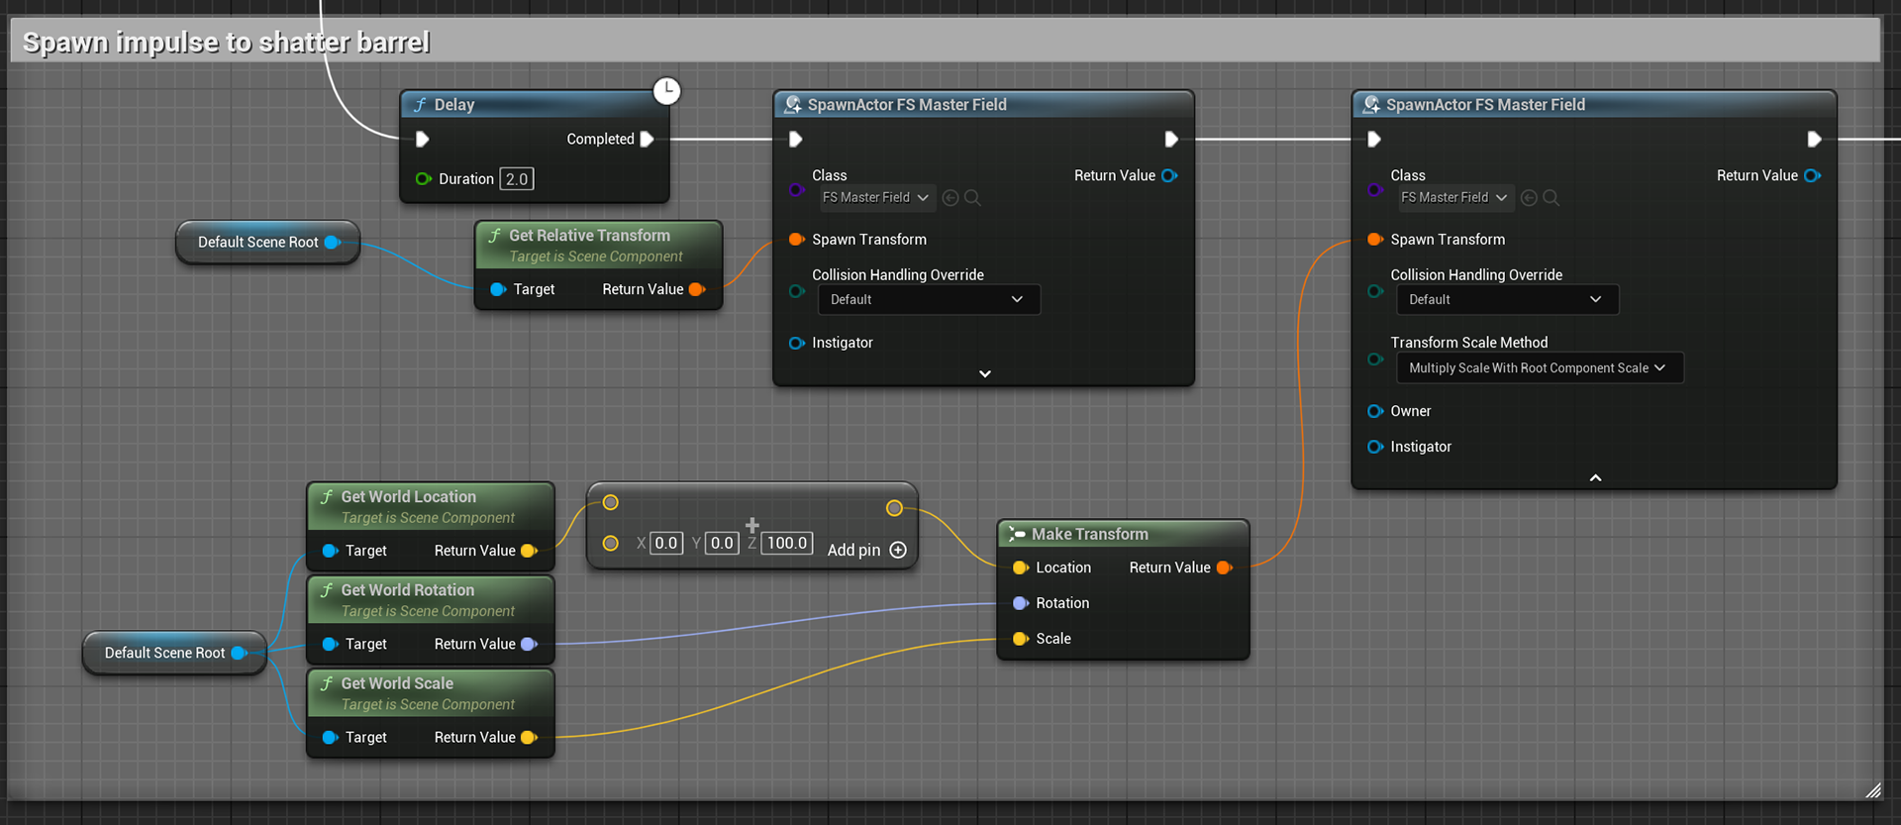Click the Delay node clock icon
This screenshot has height=825, width=1901.
(667, 91)
